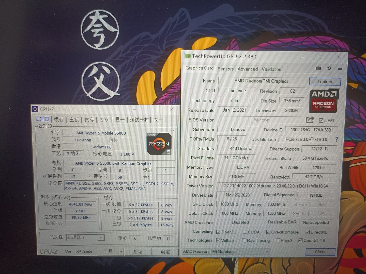The height and width of the screenshot is (274, 366).
Task: Click the GPU-Z refresh icon
Action: [329, 68]
